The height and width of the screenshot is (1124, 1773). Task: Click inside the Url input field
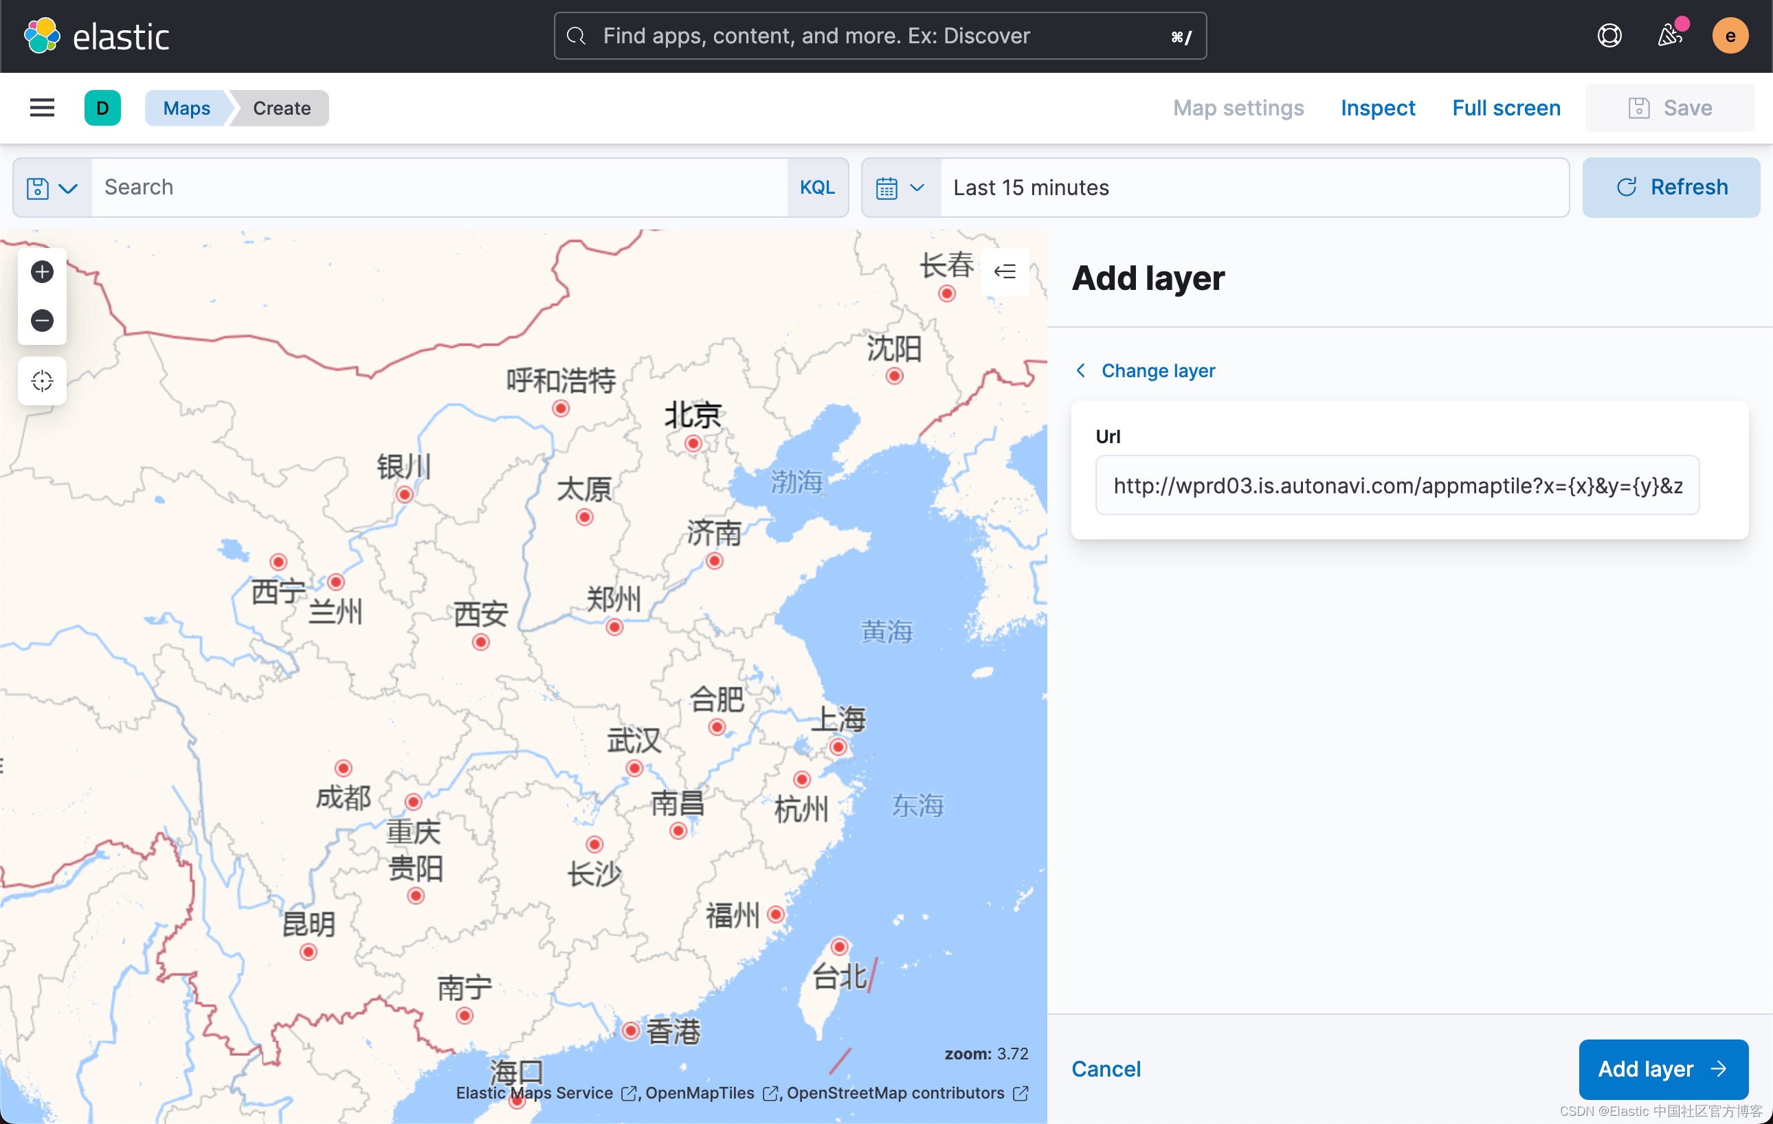point(1396,485)
